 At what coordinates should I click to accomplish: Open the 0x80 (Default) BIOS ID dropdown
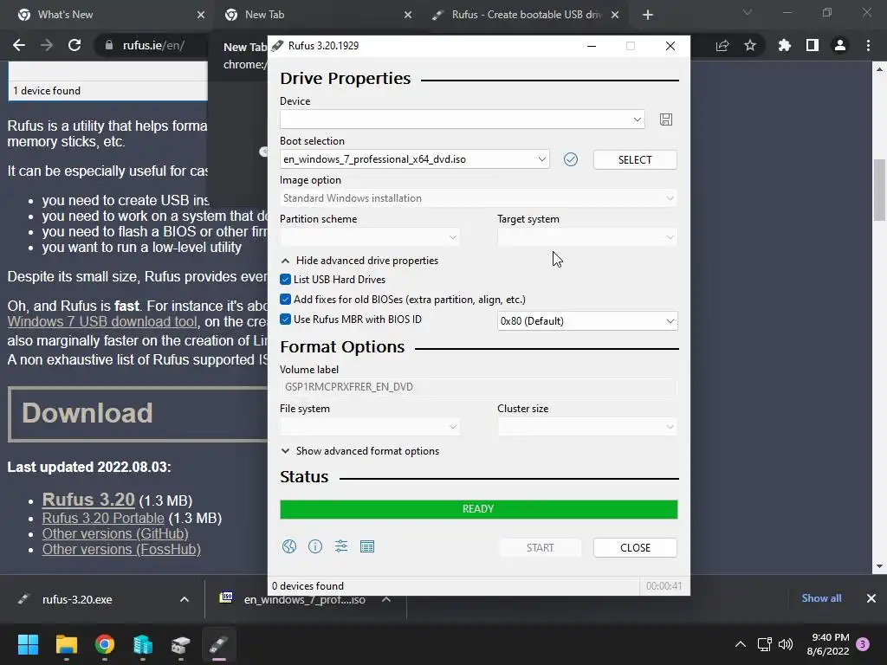click(x=587, y=321)
